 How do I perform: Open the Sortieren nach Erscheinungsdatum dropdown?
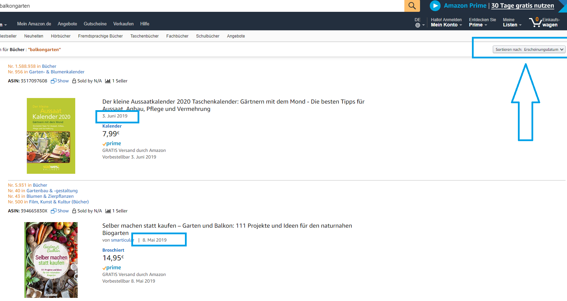(x=529, y=49)
